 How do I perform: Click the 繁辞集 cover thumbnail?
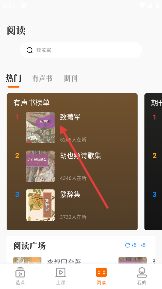tap(40, 205)
